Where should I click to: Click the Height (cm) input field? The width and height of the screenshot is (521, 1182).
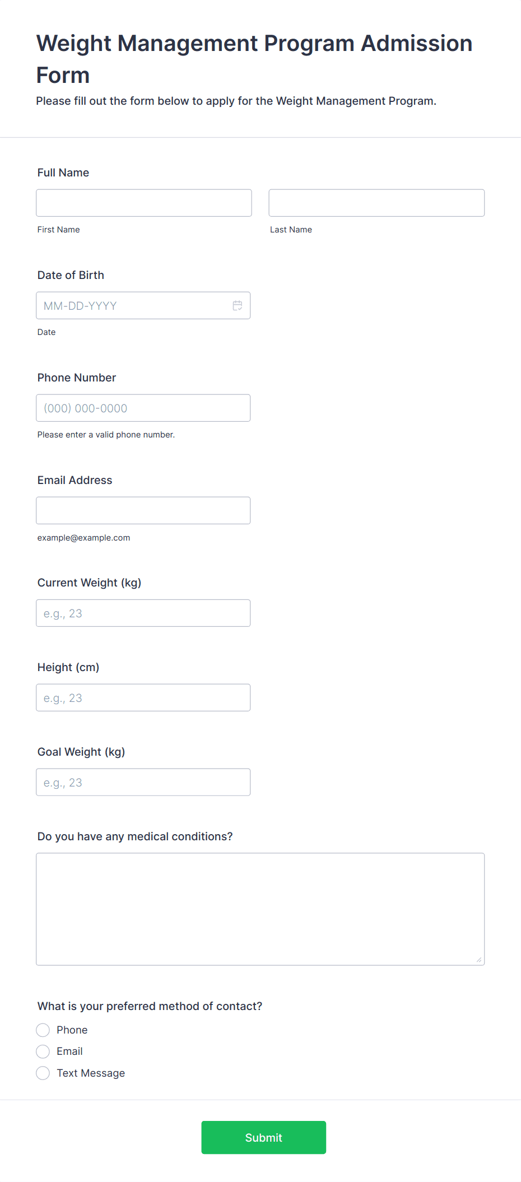pos(143,697)
